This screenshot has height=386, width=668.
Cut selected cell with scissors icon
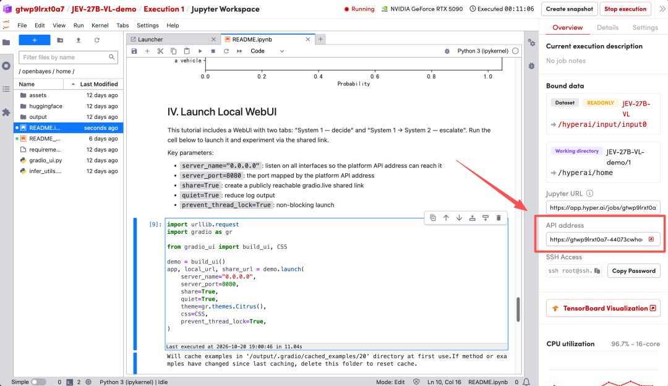coord(160,51)
